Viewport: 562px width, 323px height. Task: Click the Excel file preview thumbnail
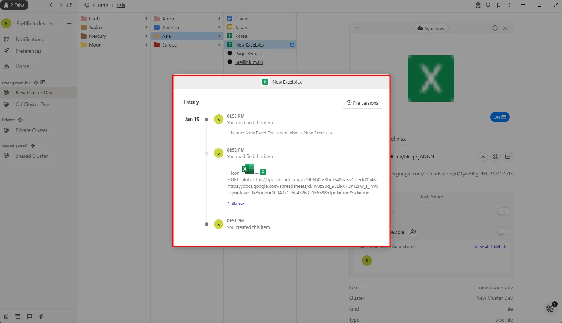431,78
